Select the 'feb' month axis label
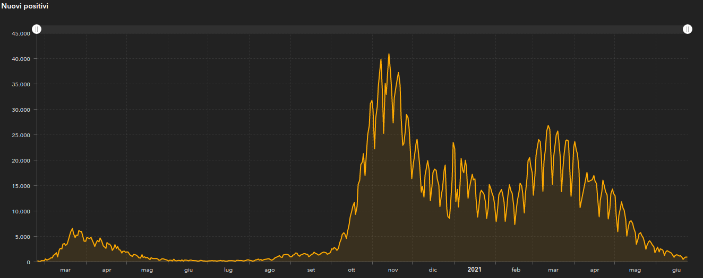Image resolution: width=703 pixels, height=278 pixels. click(x=516, y=270)
